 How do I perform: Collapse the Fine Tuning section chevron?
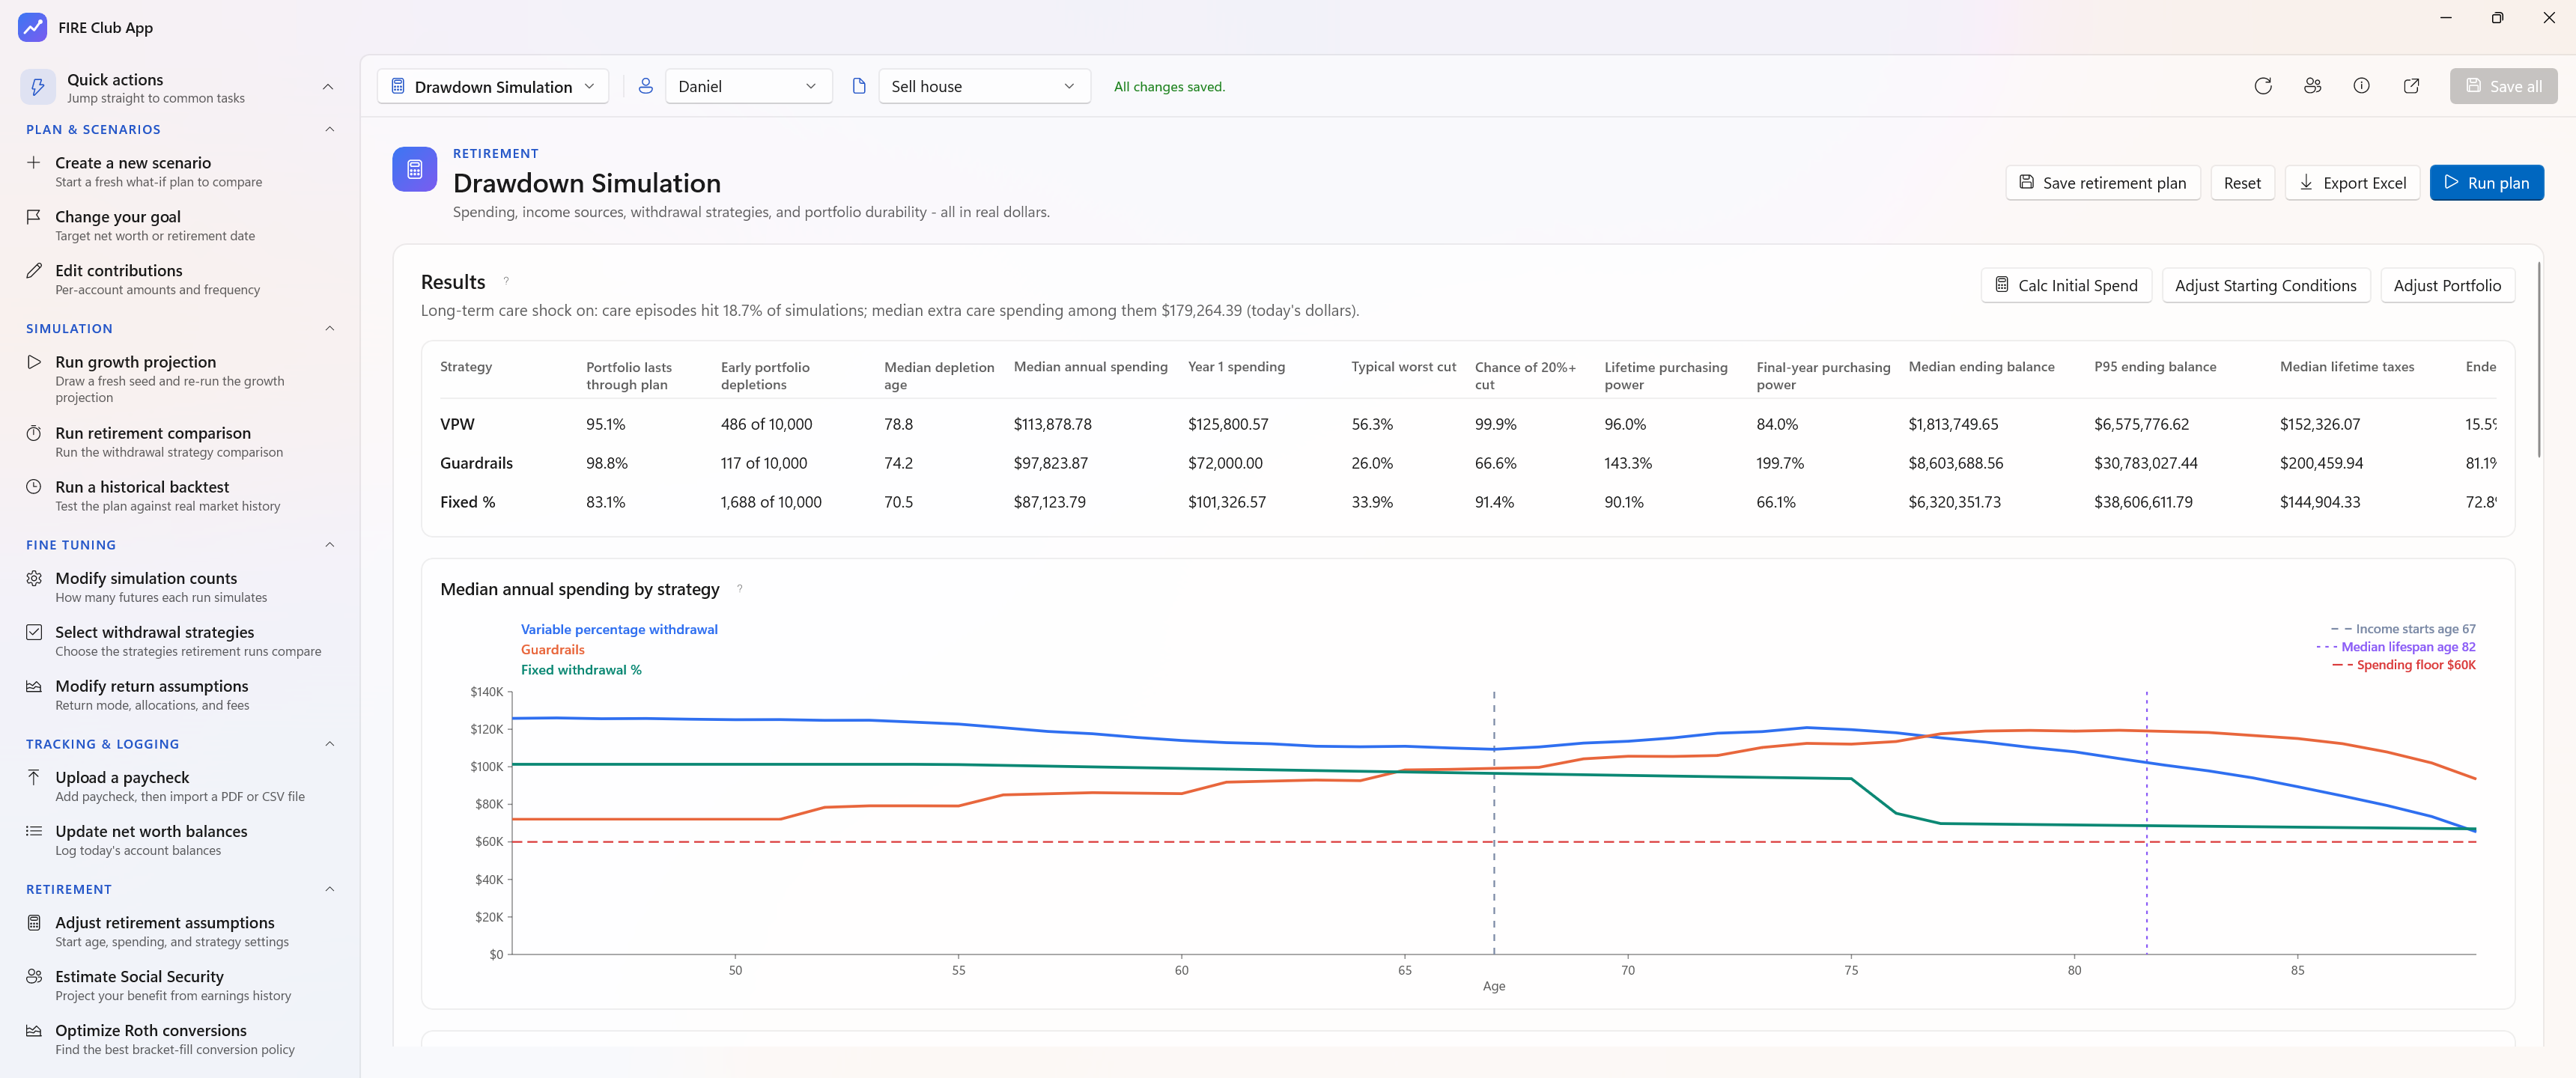(330, 544)
